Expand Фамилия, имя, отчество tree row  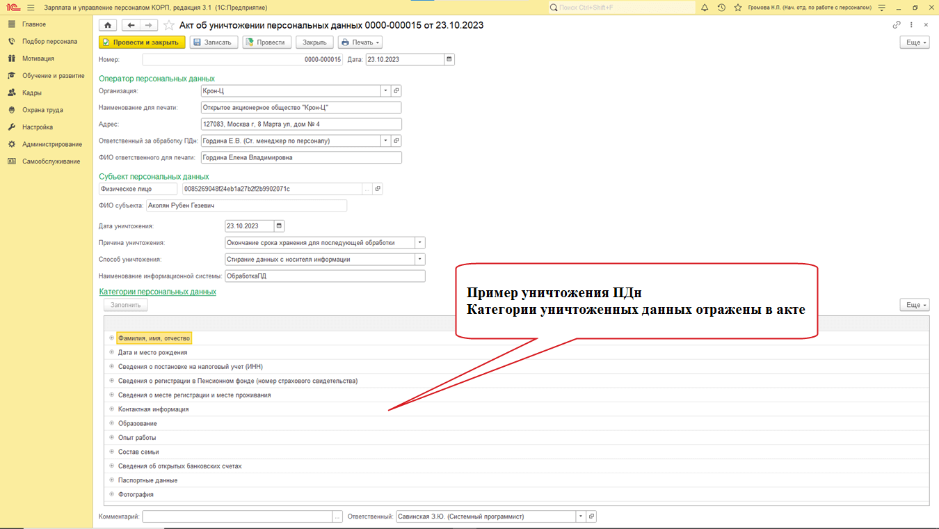coord(111,338)
